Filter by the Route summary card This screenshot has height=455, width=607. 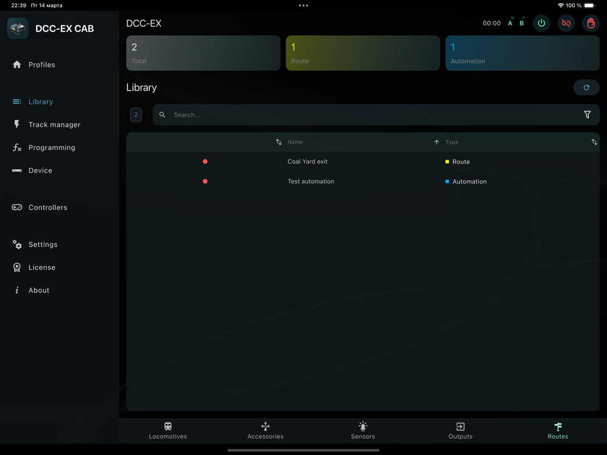(x=363, y=53)
